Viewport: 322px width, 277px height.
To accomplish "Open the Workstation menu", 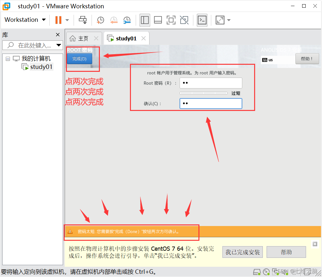I will click(25, 20).
